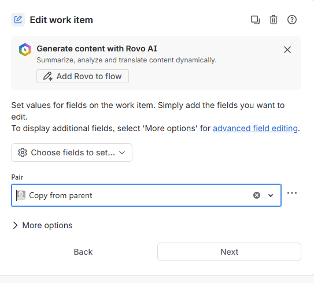Dismiss the Rovo AI banner
Viewport: 314px width, 283px height.
pyautogui.click(x=287, y=50)
